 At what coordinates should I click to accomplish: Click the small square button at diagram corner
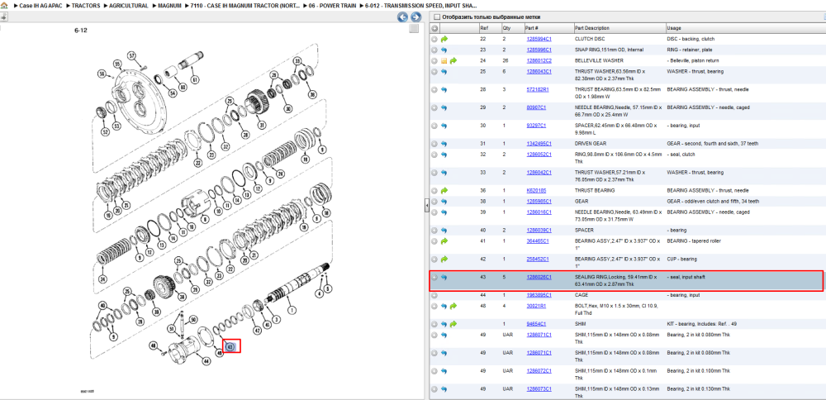coord(414,28)
